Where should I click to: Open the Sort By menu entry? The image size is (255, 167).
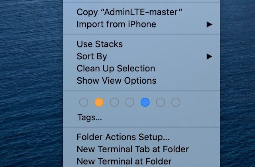coord(92,56)
